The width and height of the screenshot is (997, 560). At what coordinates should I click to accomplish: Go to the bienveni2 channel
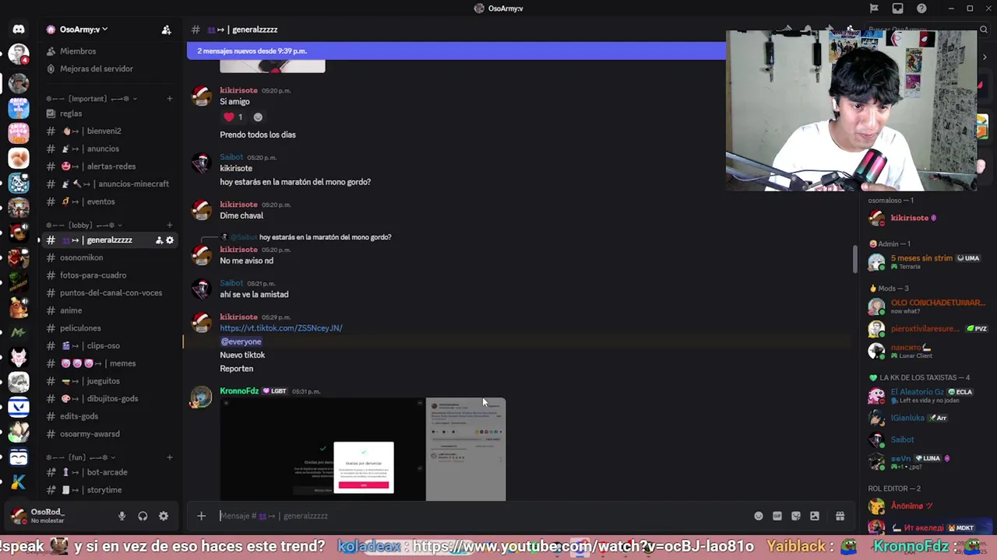[x=109, y=131]
